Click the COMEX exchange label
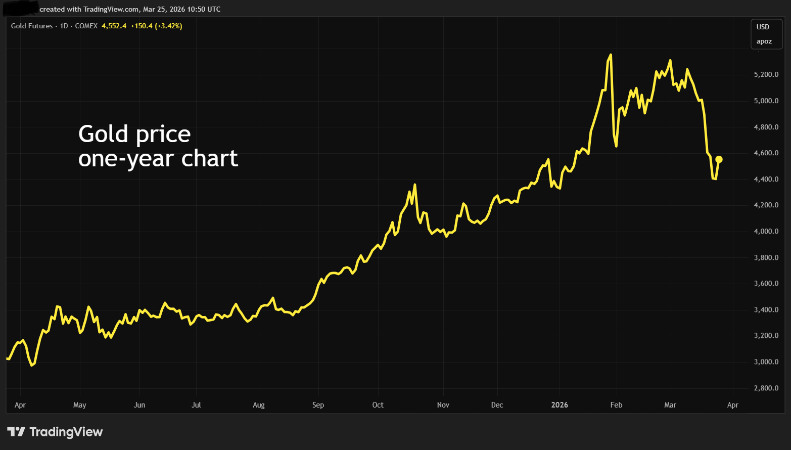This screenshot has width=791, height=450. tap(86, 26)
